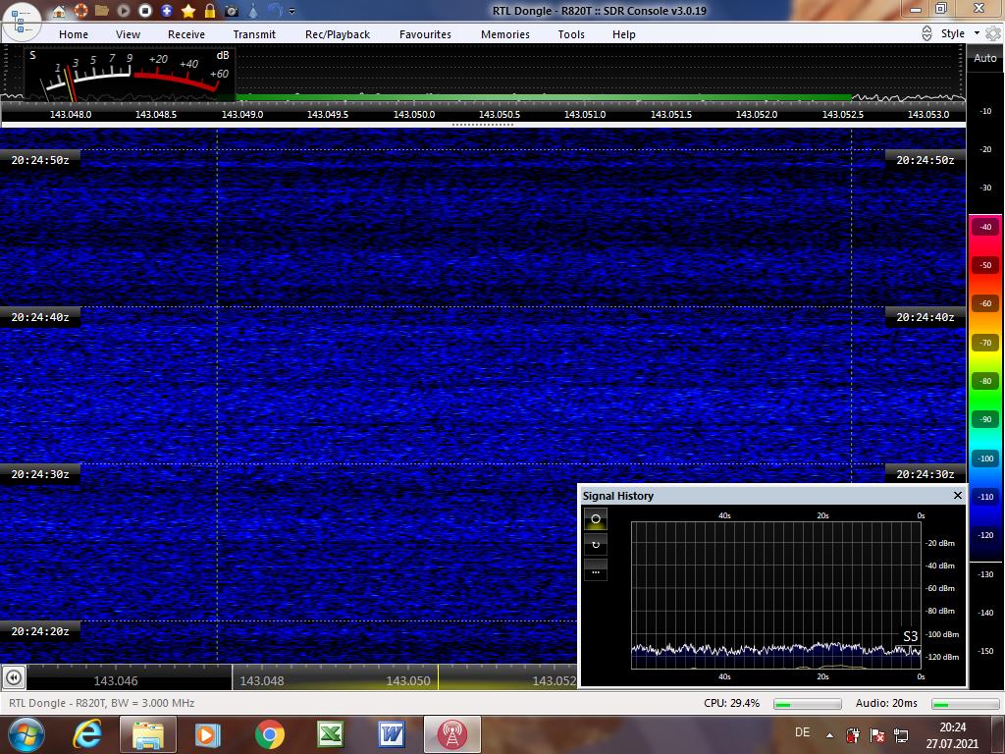Open the Rec/Playback ribbon tab
The image size is (1005, 754).
click(338, 34)
